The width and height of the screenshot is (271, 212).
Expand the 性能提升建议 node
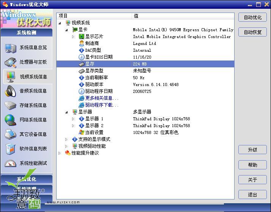point(60,153)
